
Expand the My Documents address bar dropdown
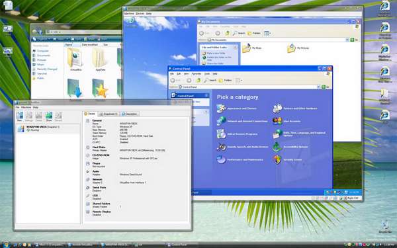click(347, 40)
